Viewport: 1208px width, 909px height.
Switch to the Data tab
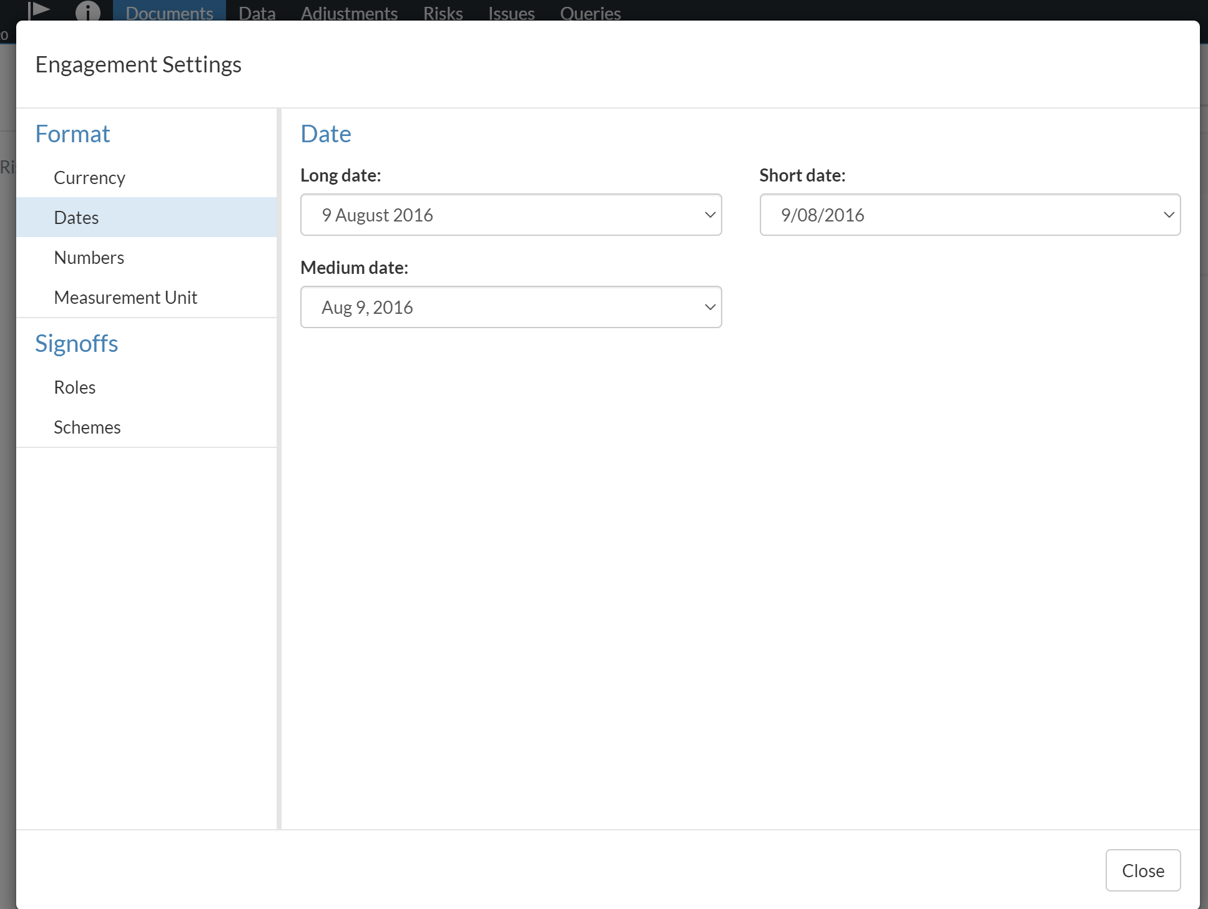pyautogui.click(x=257, y=12)
